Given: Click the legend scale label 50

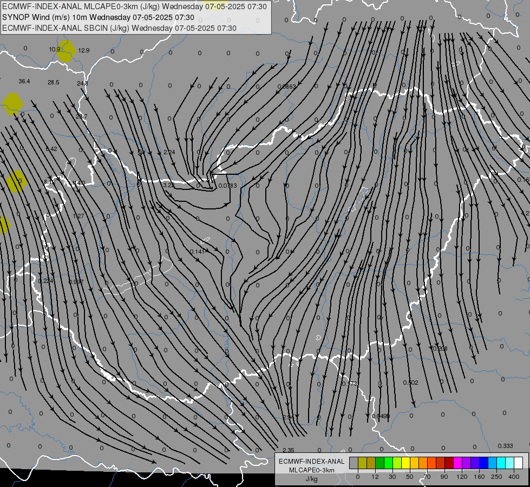Looking at the screenshot, I should tap(410, 477).
